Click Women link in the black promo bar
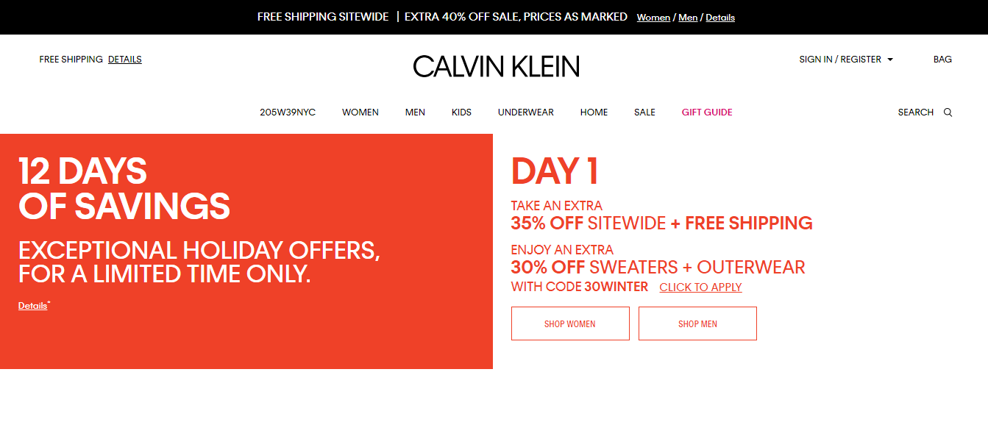This screenshot has width=988, height=422. pos(653,18)
